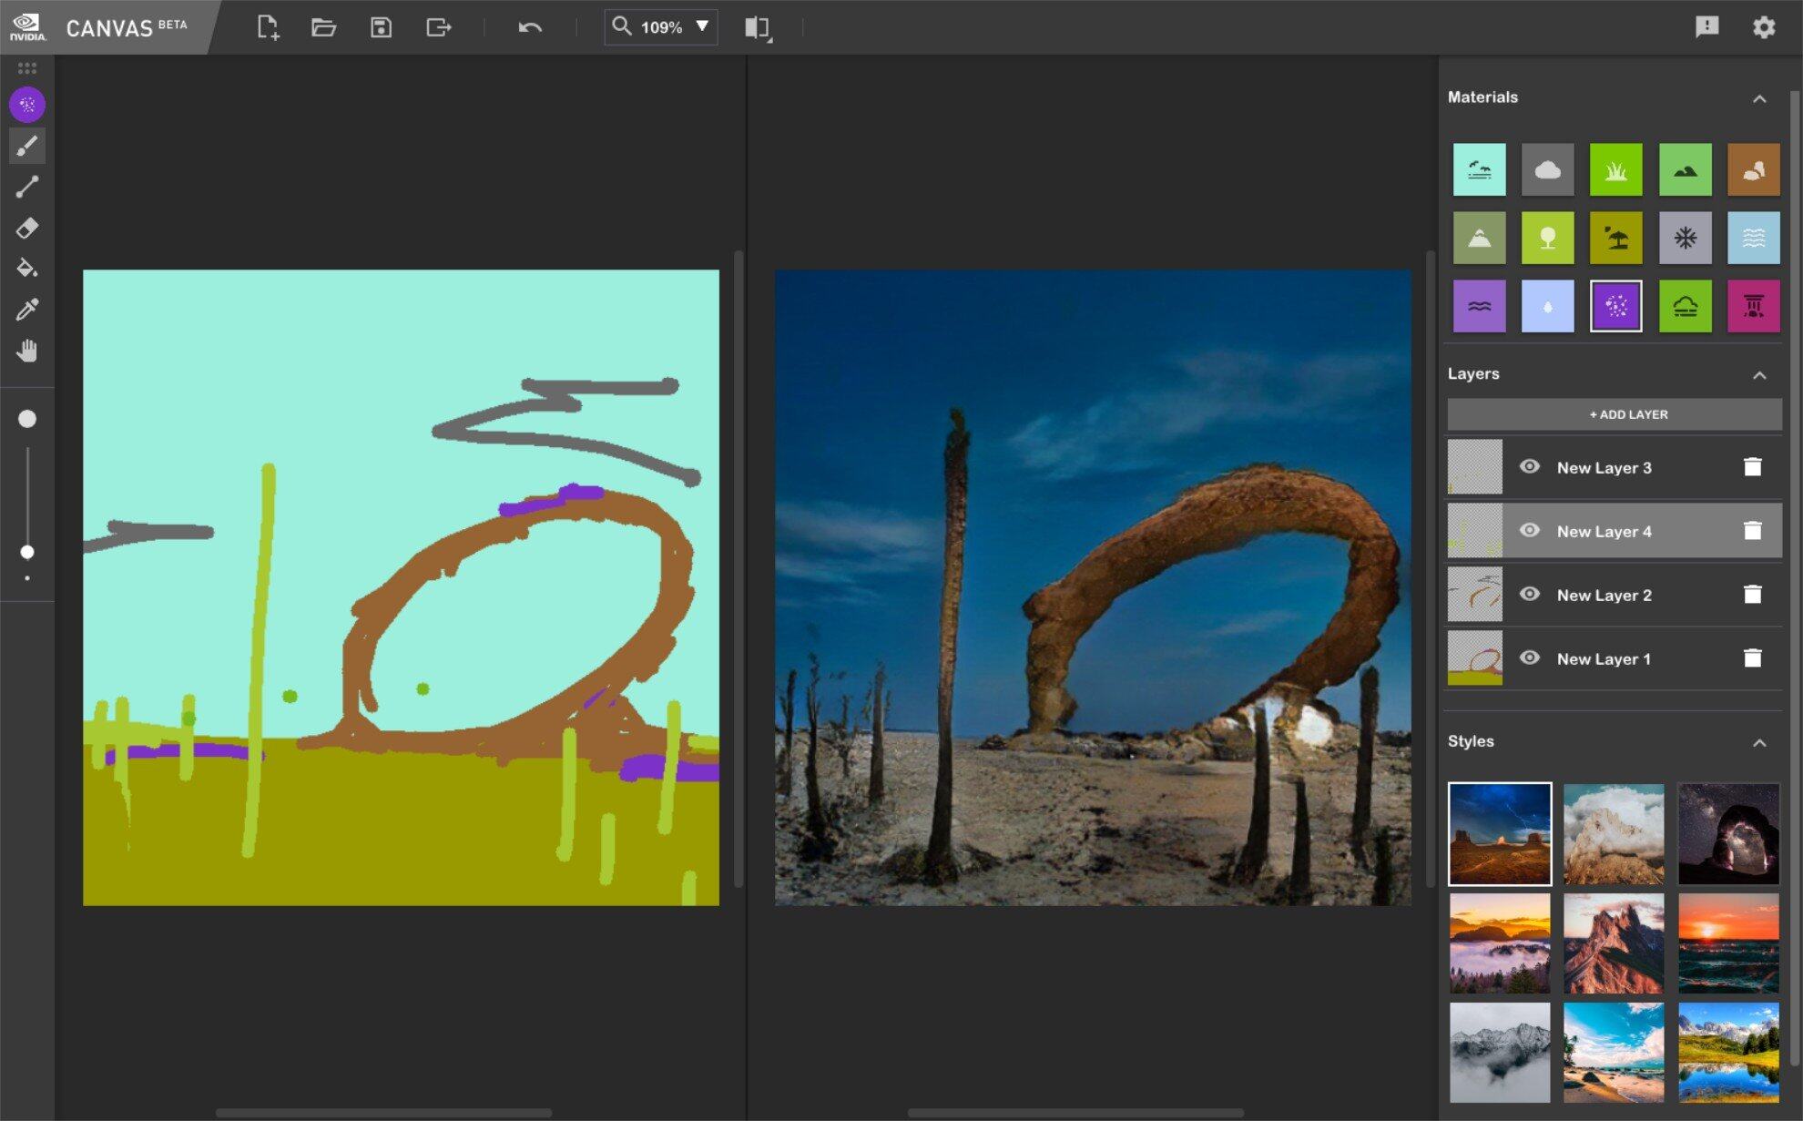Export the generated image
The height and width of the screenshot is (1121, 1803).
[439, 27]
